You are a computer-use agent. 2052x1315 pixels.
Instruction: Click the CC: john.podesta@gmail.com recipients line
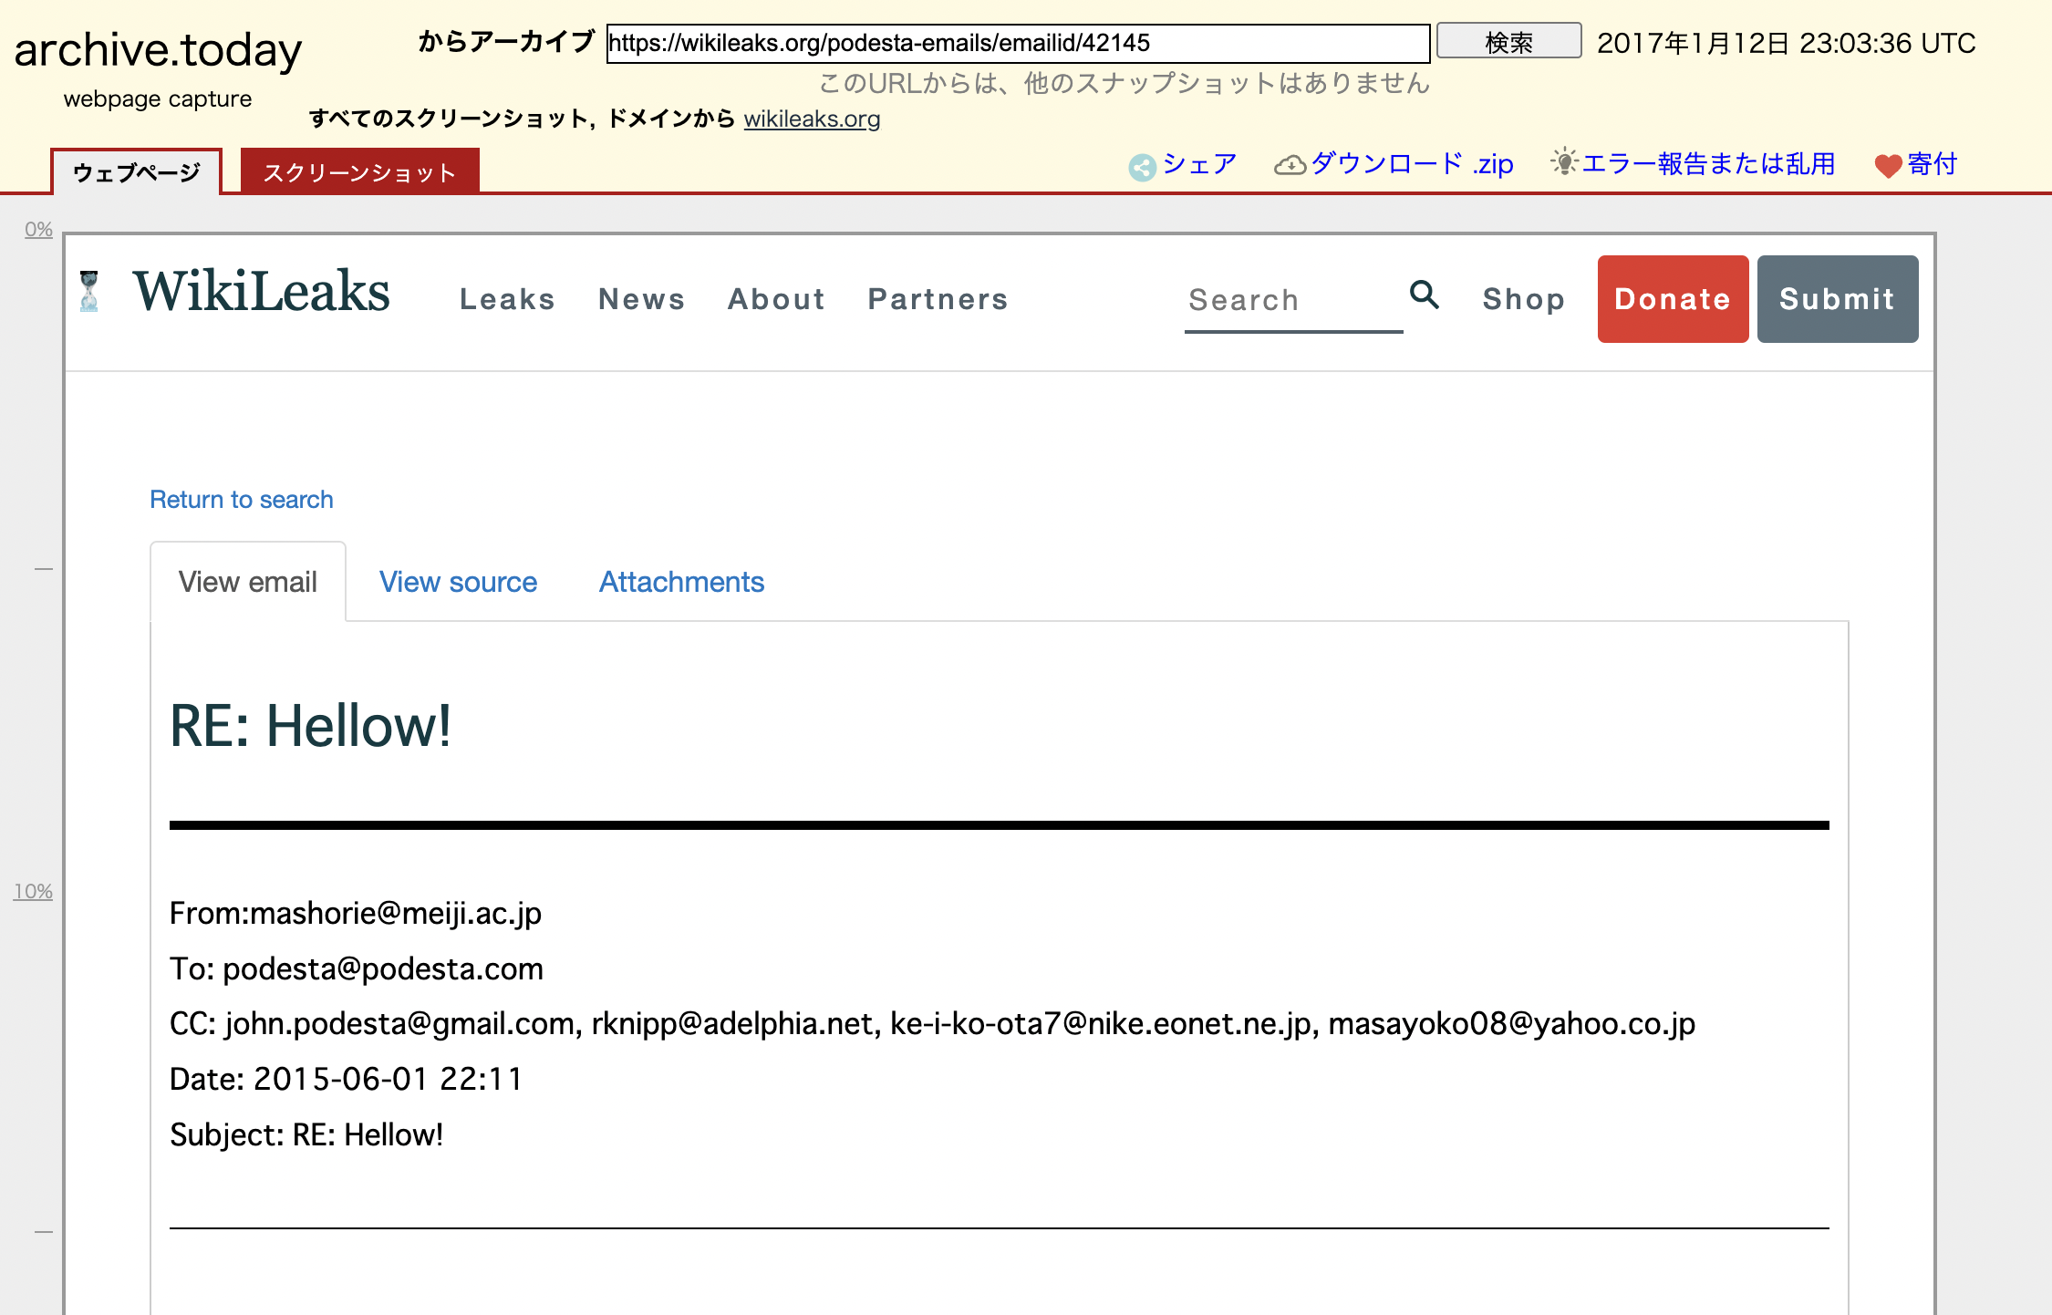pos(933,1023)
